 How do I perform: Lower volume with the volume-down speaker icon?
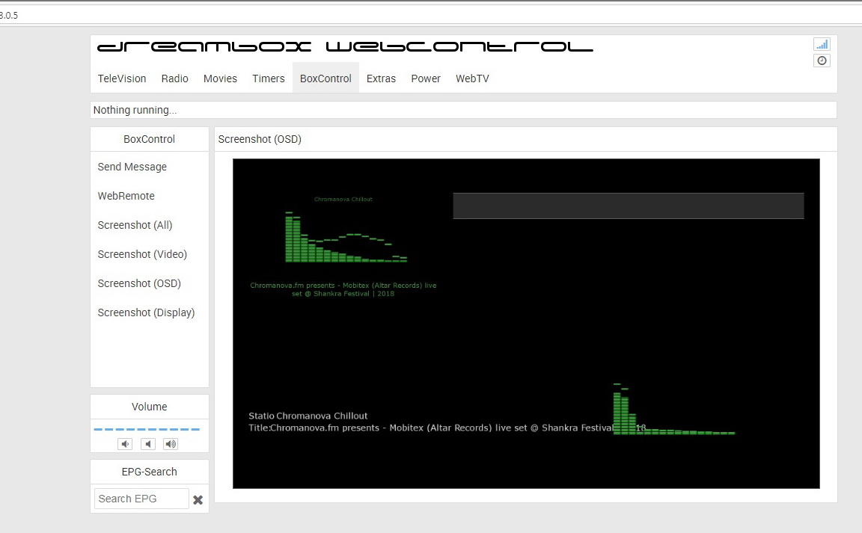[x=125, y=444]
